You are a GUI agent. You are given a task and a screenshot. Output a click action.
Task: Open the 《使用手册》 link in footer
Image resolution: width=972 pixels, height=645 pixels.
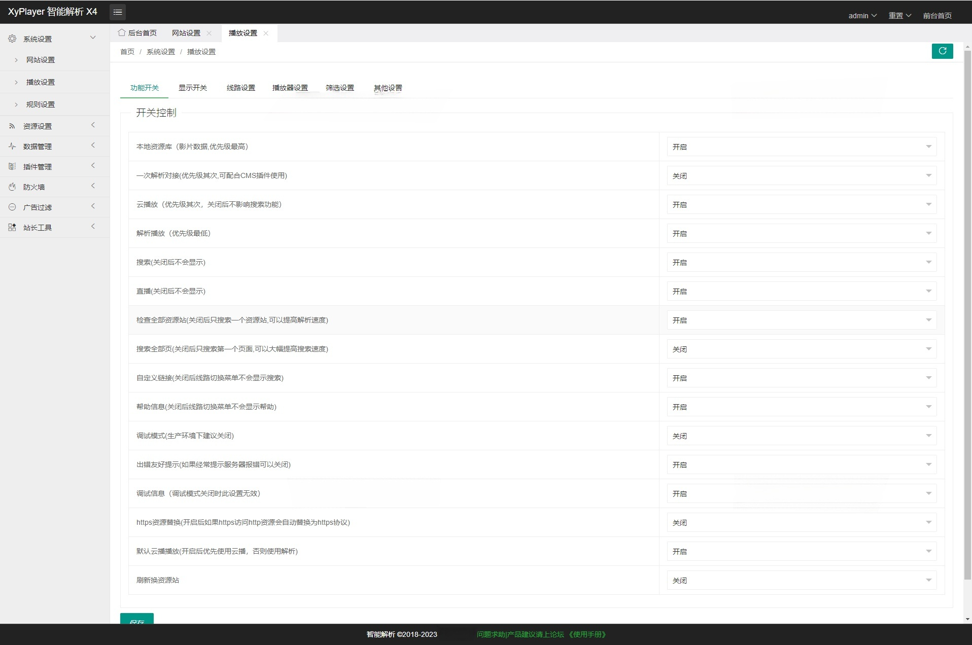coord(587,634)
